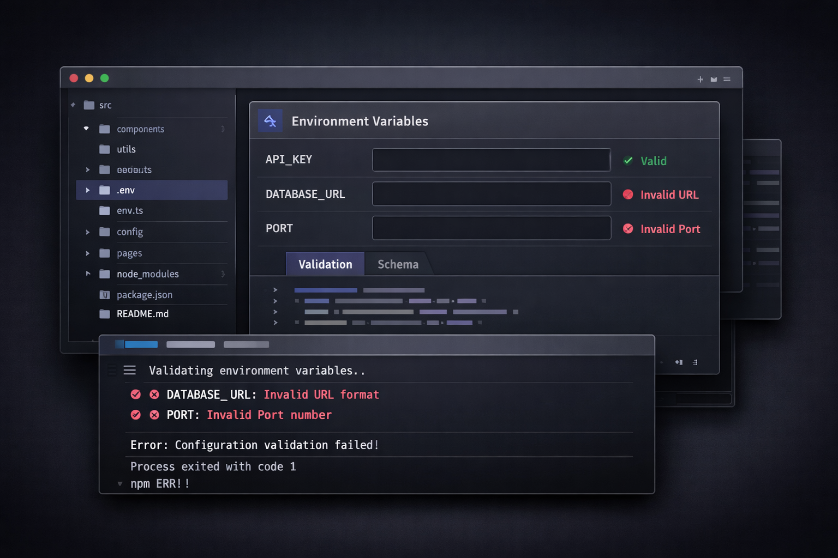Select README.md in the file tree
Screen dimensions: 838x558
point(143,314)
